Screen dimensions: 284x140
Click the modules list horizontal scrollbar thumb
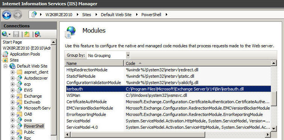pos(138,134)
